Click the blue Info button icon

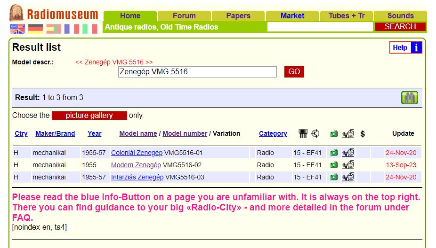tap(416, 47)
